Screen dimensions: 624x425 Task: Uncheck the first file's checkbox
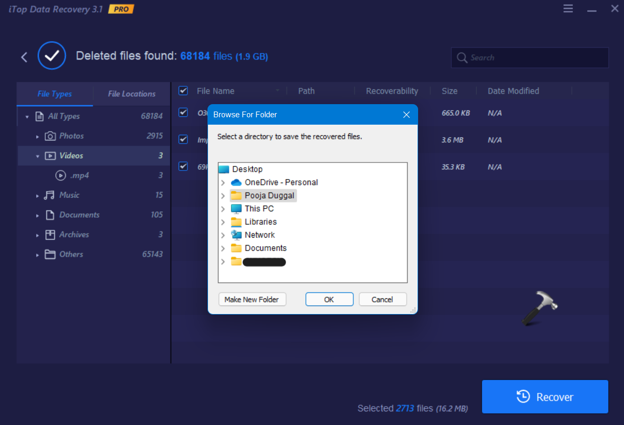183,113
